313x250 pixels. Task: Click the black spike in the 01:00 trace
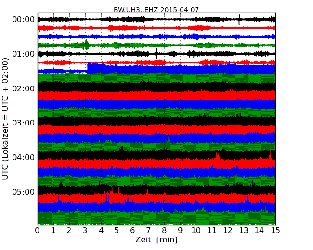point(156,54)
